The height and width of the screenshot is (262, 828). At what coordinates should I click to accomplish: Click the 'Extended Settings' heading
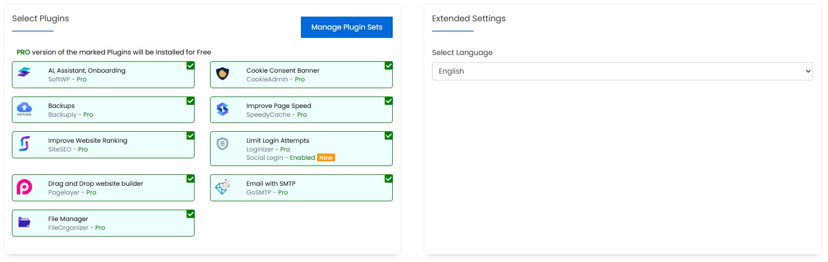[x=468, y=19]
